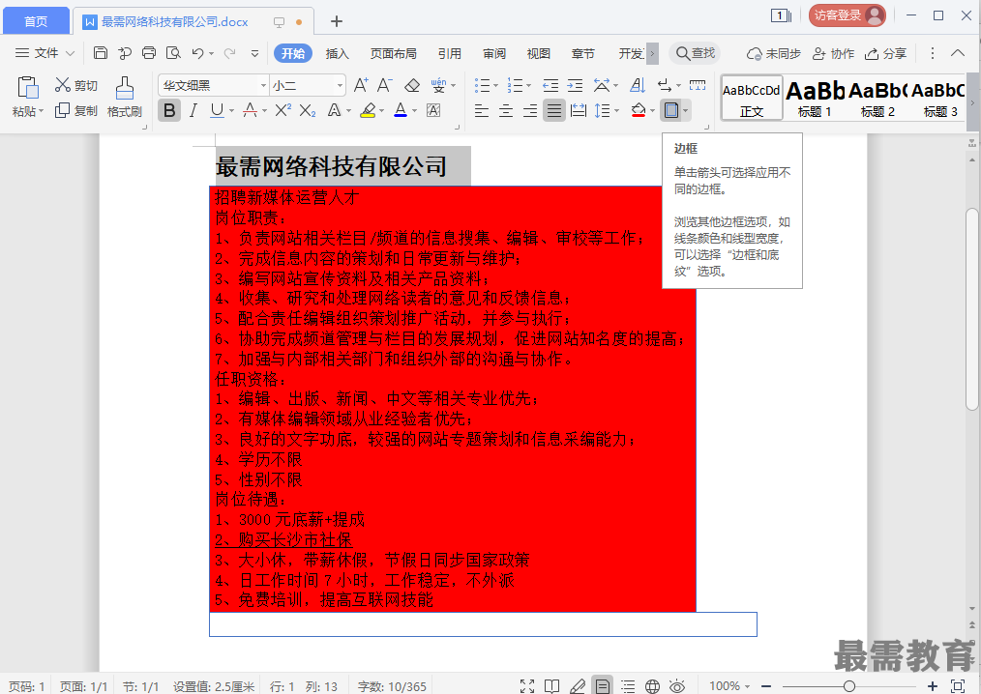Open the bullet list style dropdown
This screenshot has width=981, height=694.
495,85
